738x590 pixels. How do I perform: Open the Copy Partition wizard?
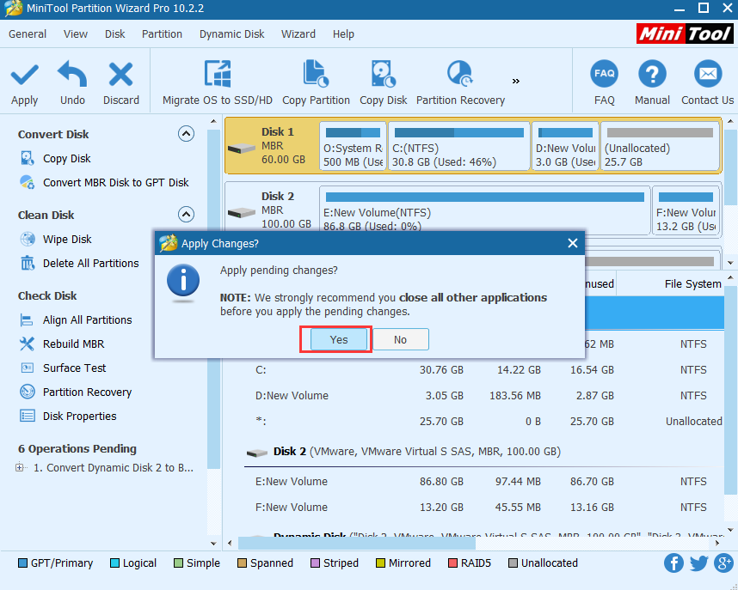pos(316,82)
